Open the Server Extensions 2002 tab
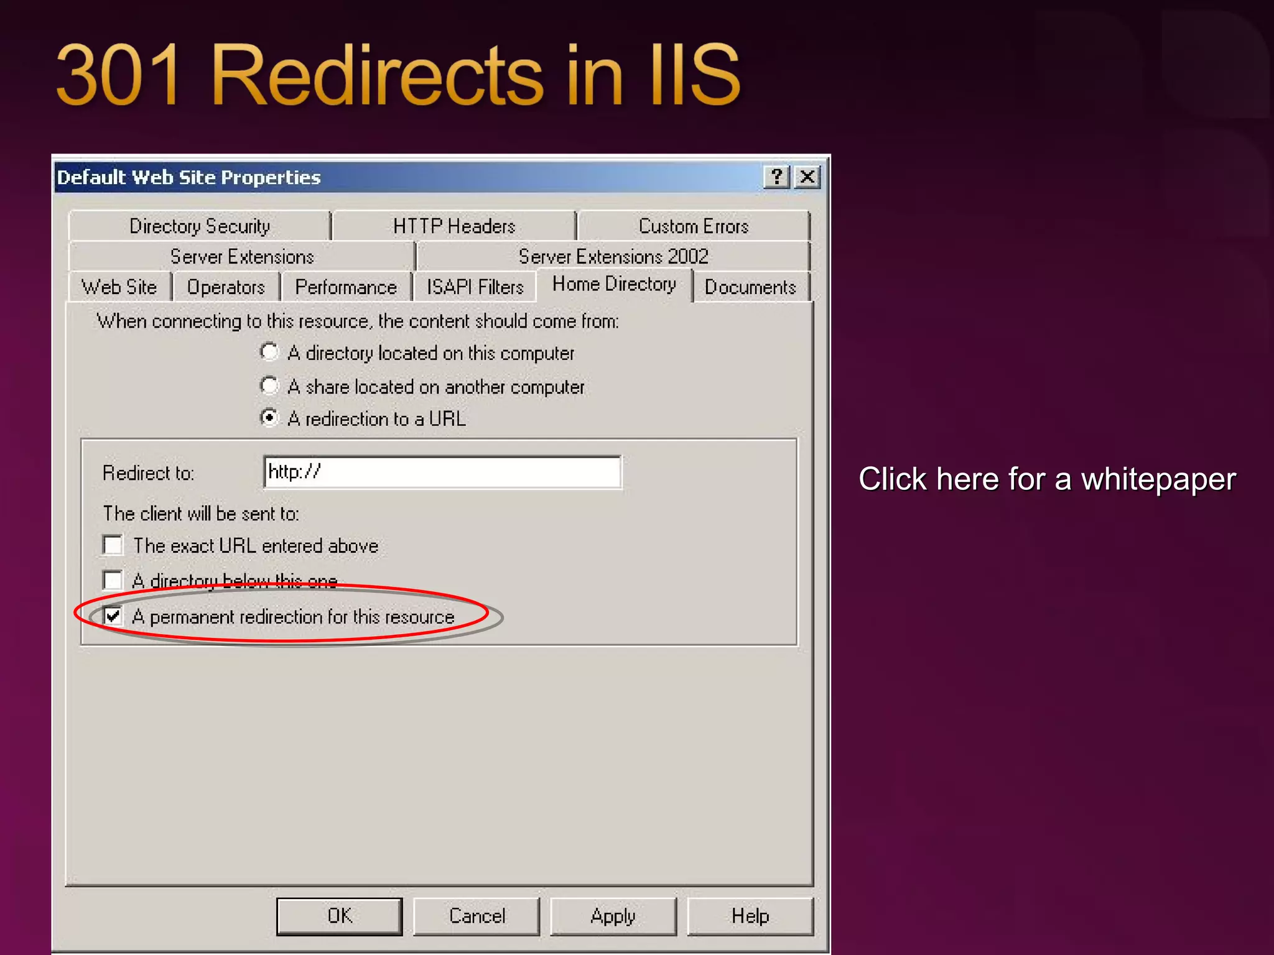 coord(613,257)
